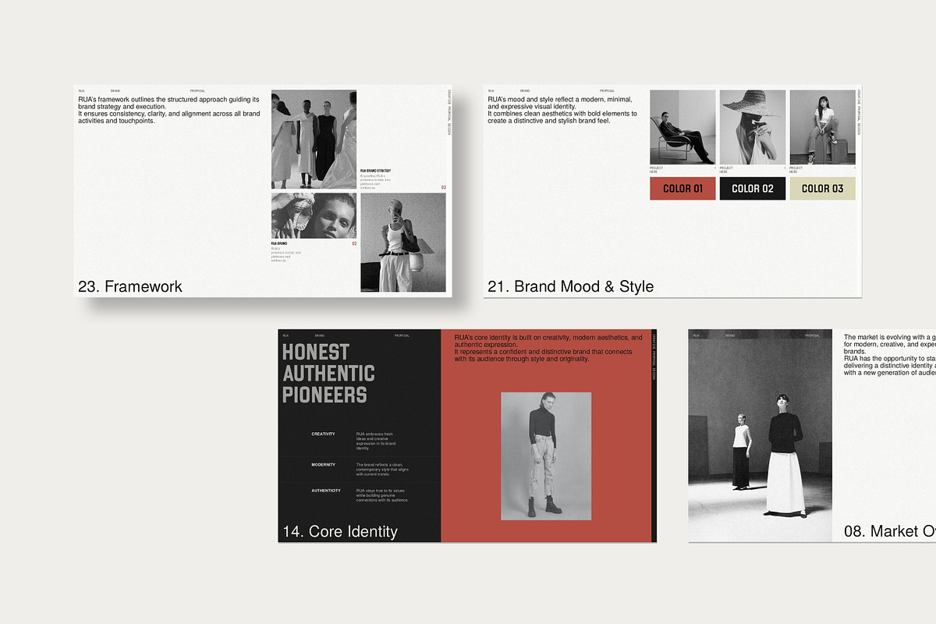Select the red "02" number in Framework slide
Viewport: 936px width, 624px height.
pos(354,243)
